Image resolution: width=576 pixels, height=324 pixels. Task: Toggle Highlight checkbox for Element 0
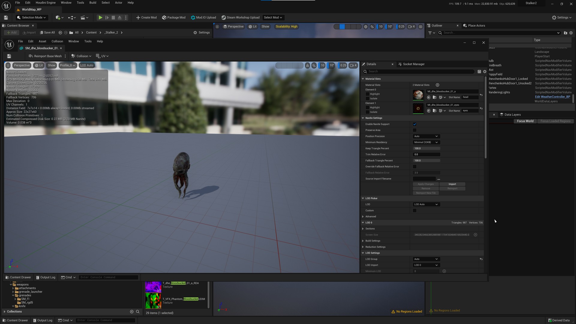[x=367, y=94]
